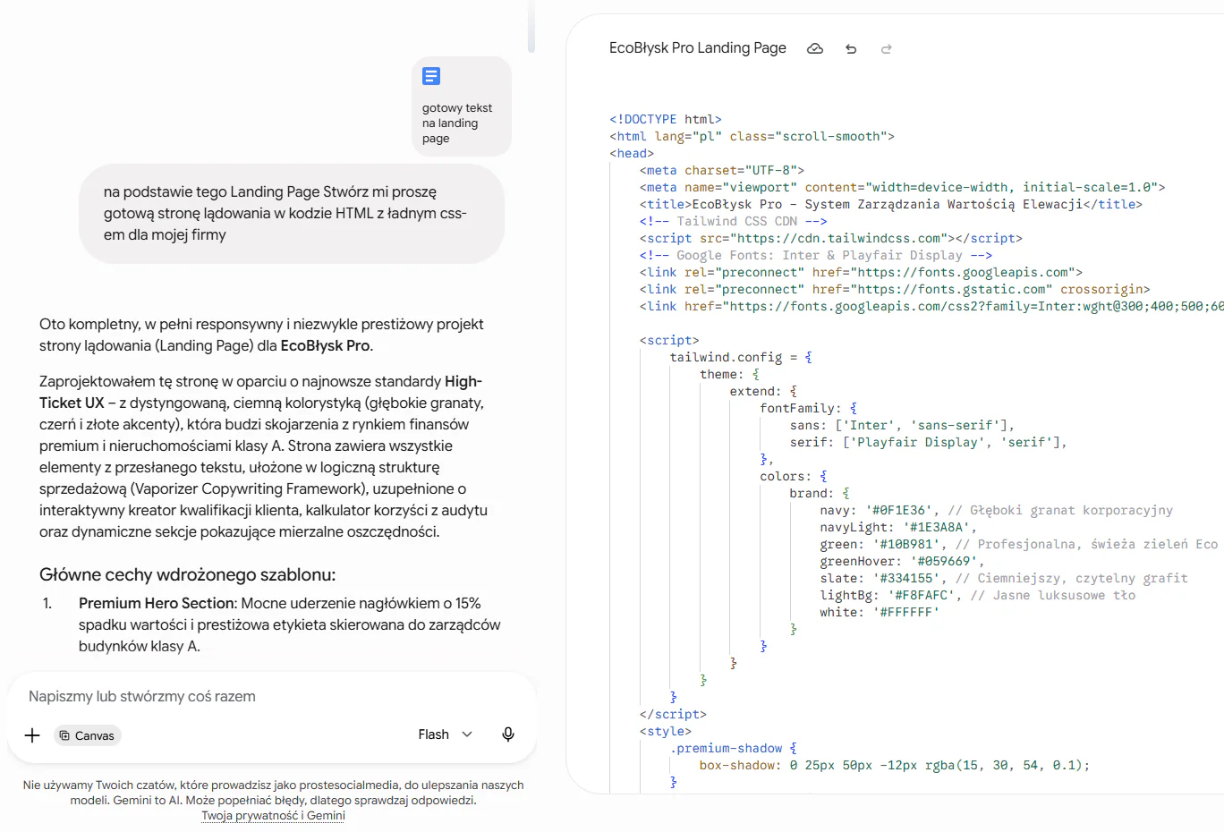Click the '.premium-shadow {' CSS line
Viewport: 1224px width, 832px height.
click(x=734, y=748)
